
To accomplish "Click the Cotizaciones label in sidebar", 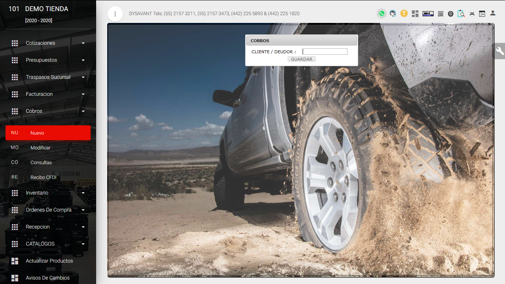I will (x=40, y=43).
